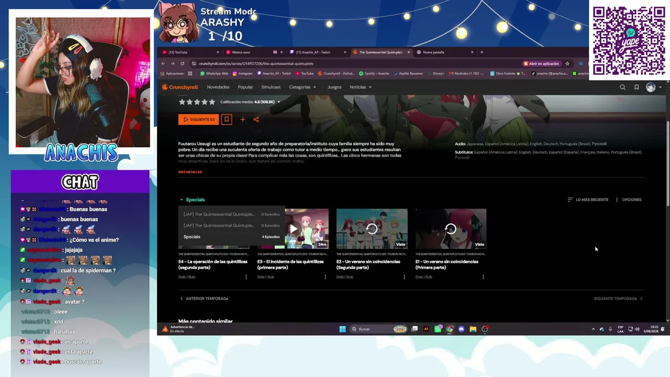Go to SIGUIENTE TEMPORADA

click(x=618, y=298)
